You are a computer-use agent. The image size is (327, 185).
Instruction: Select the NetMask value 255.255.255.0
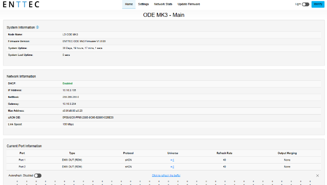tap(71, 97)
